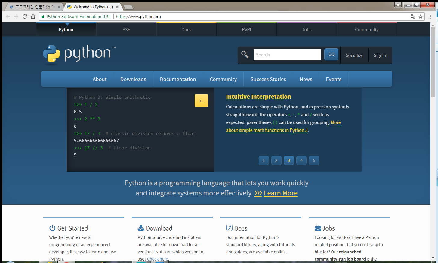Screen dimensions: 438x263
Task: Open the Chrome three-dot menu
Action: pyautogui.click(x=430, y=17)
